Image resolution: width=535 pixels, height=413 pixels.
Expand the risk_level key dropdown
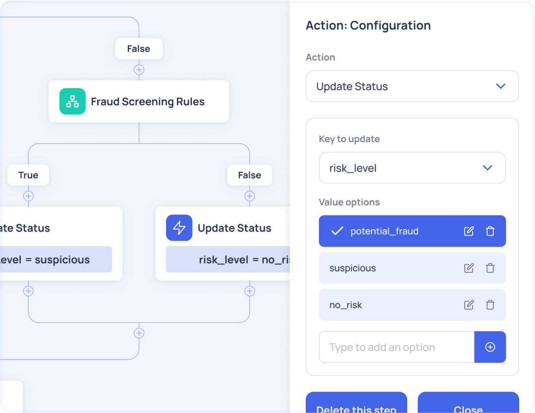(x=412, y=168)
